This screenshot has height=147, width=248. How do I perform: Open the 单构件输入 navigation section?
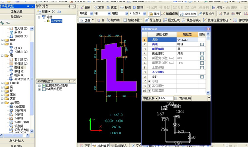[17, 141]
